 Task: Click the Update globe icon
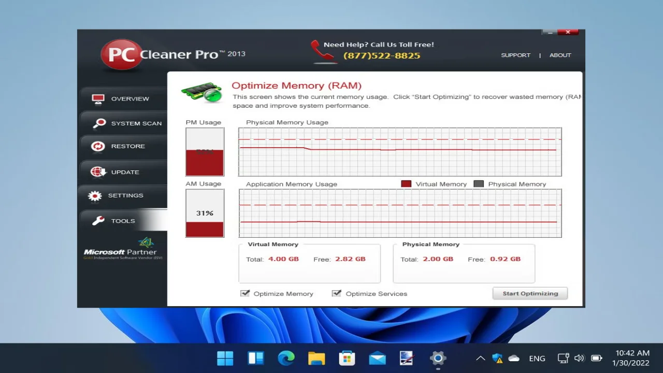tap(98, 172)
